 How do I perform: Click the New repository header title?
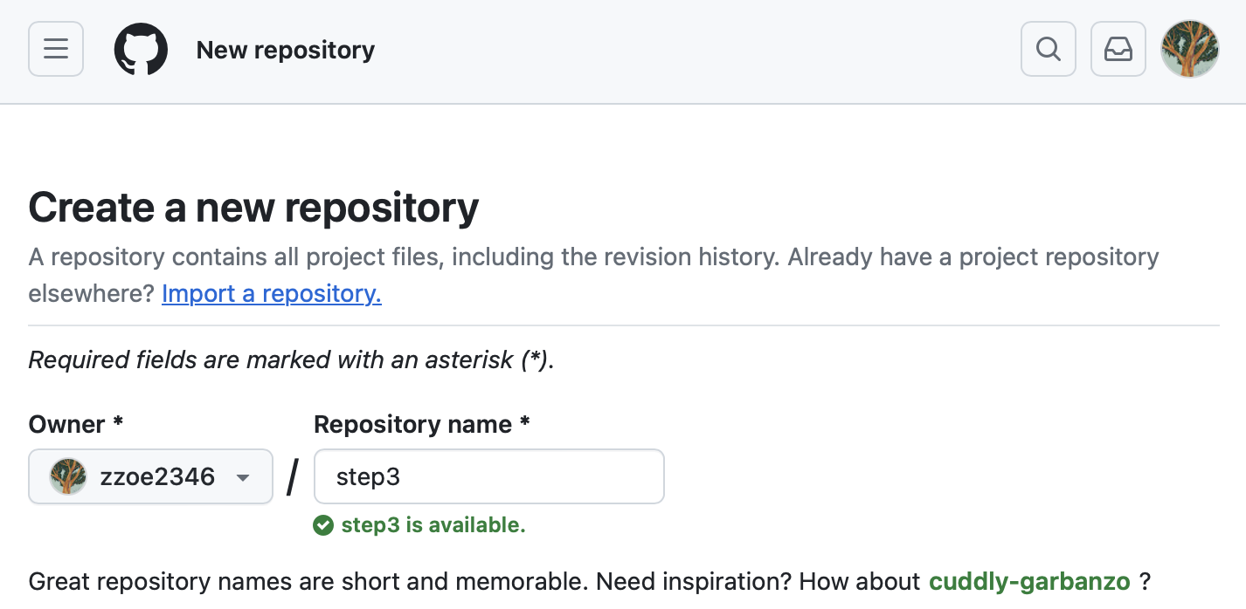(285, 50)
